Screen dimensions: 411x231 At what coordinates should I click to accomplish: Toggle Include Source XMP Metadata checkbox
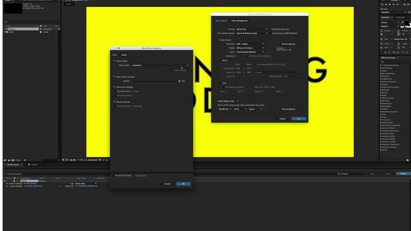coord(271,33)
